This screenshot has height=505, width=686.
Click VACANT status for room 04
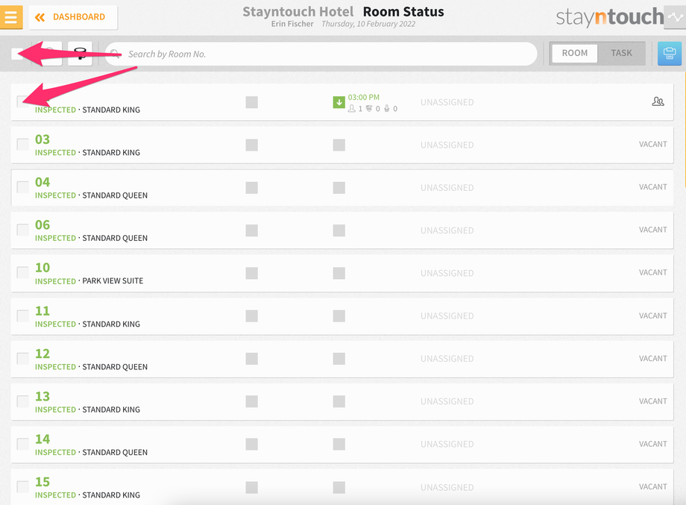(x=652, y=187)
